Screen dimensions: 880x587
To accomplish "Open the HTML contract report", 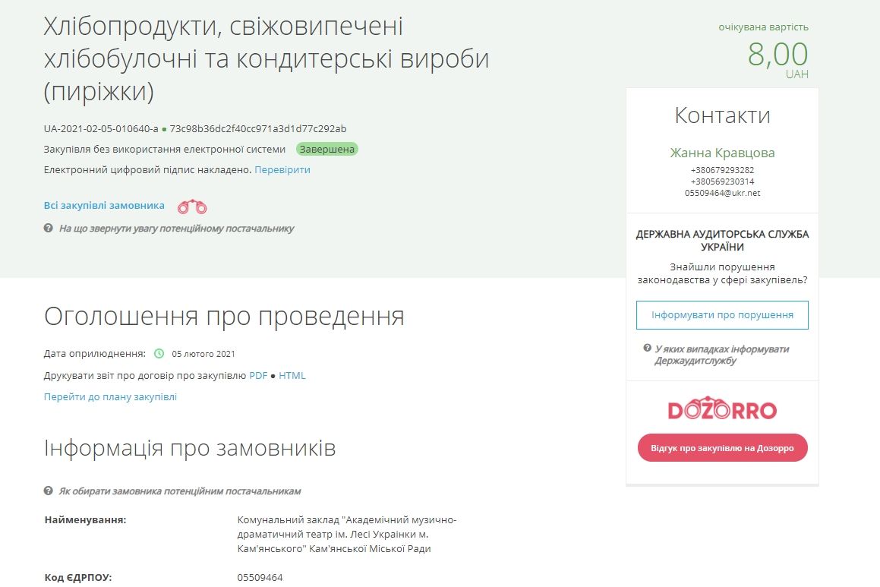I will pyautogui.click(x=292, y=375).
